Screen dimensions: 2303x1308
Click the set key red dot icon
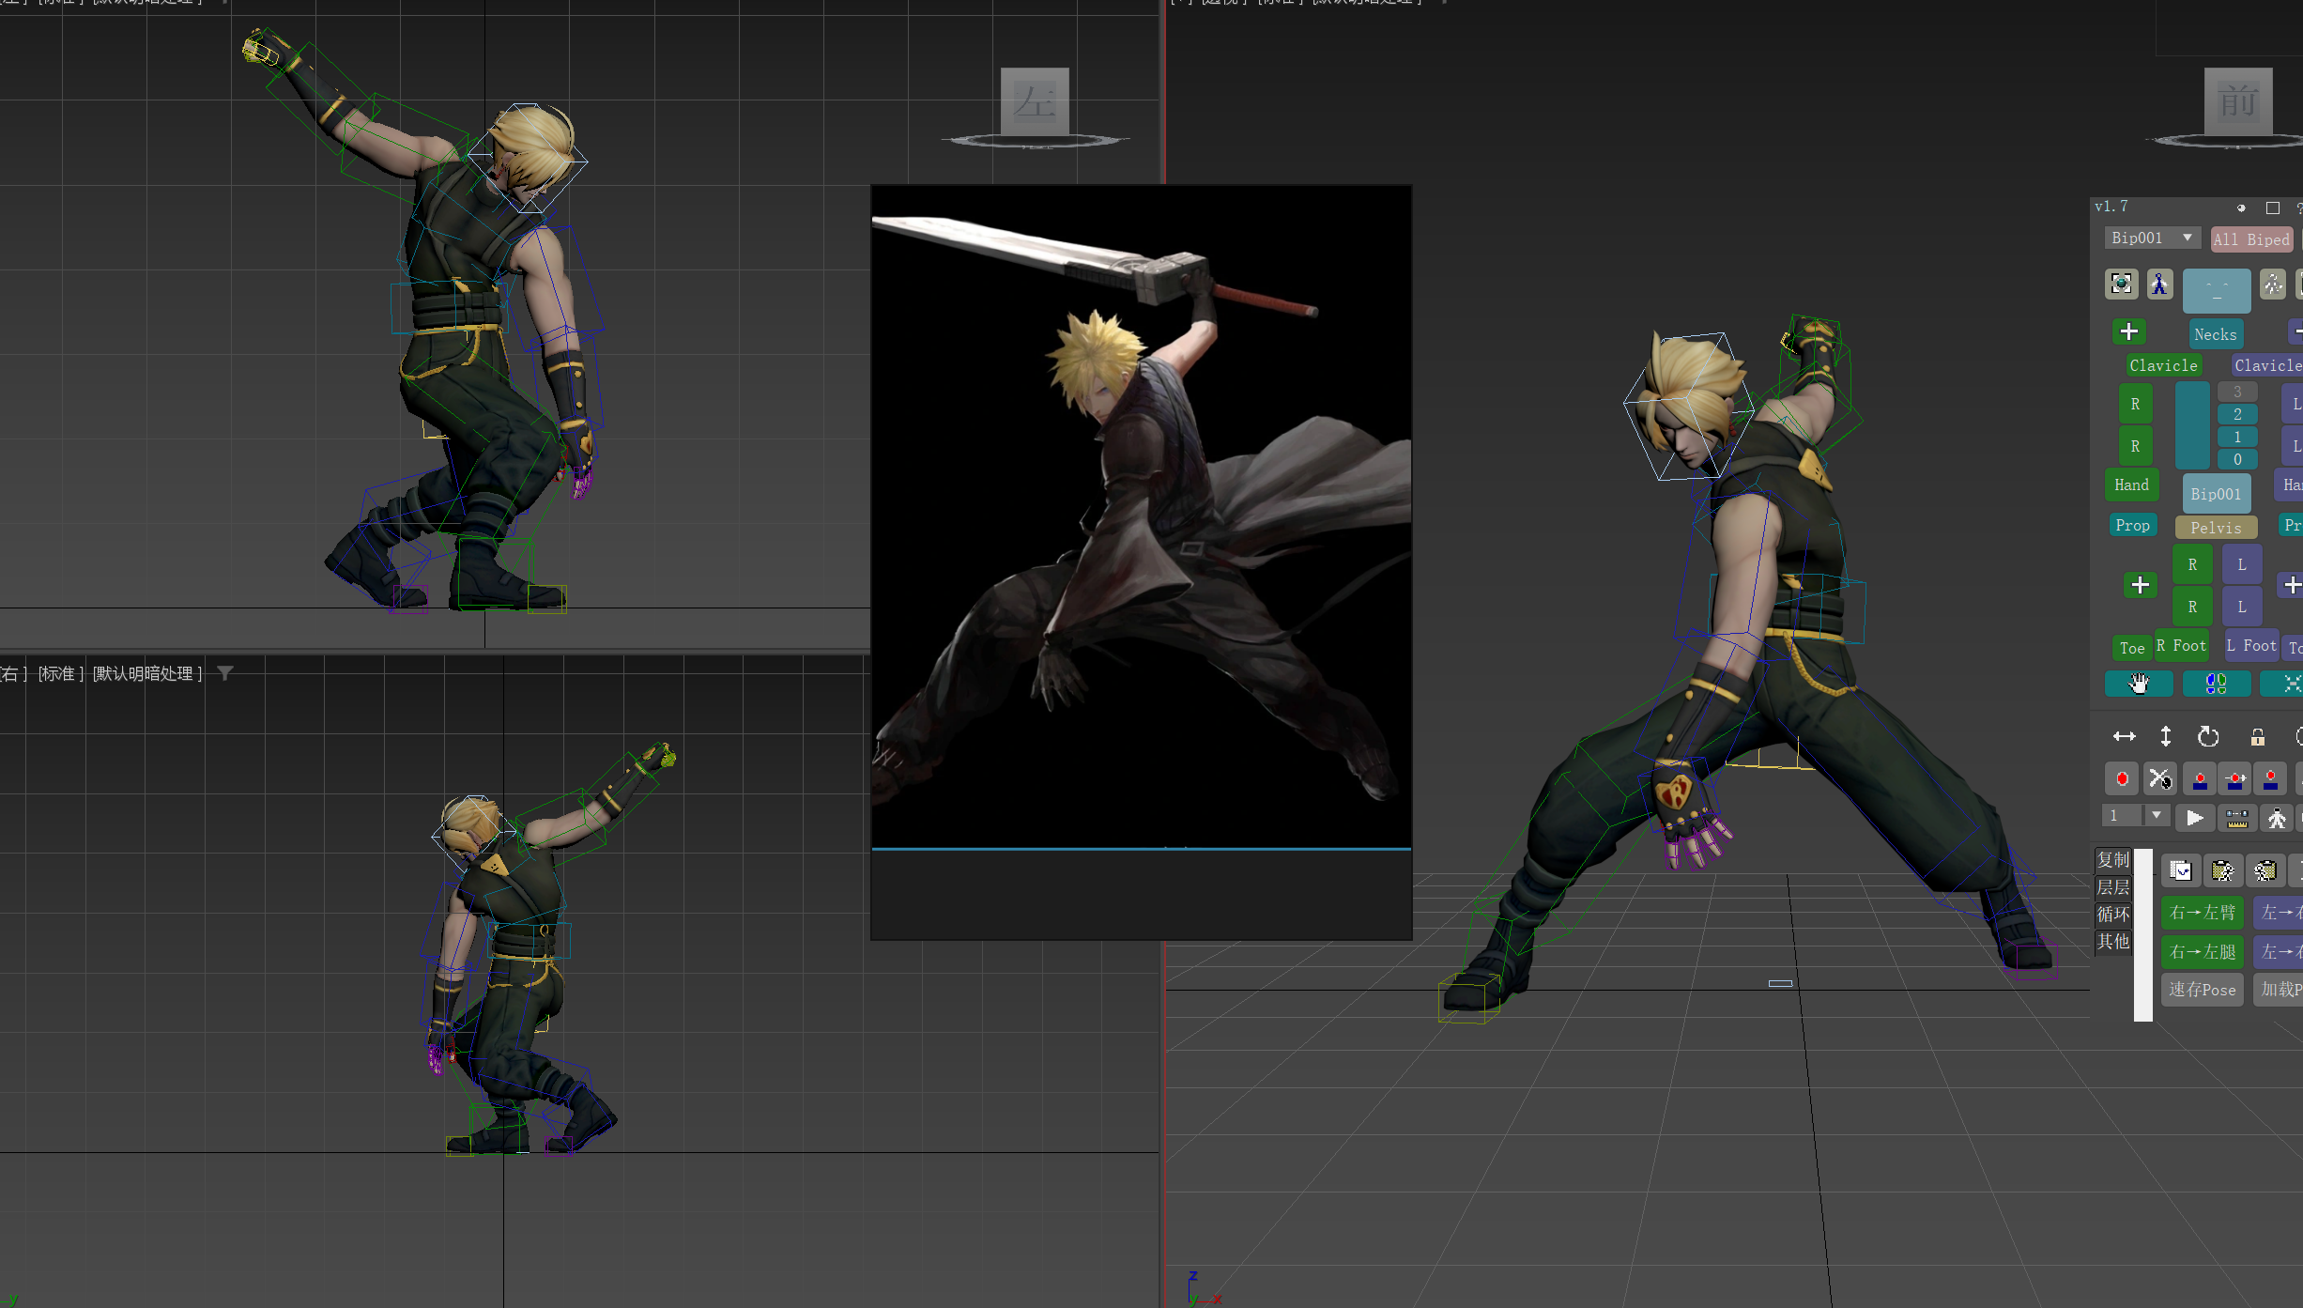click(2122, 779)
